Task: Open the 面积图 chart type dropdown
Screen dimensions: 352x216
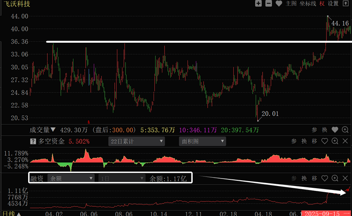Action: tap(202, 142)
